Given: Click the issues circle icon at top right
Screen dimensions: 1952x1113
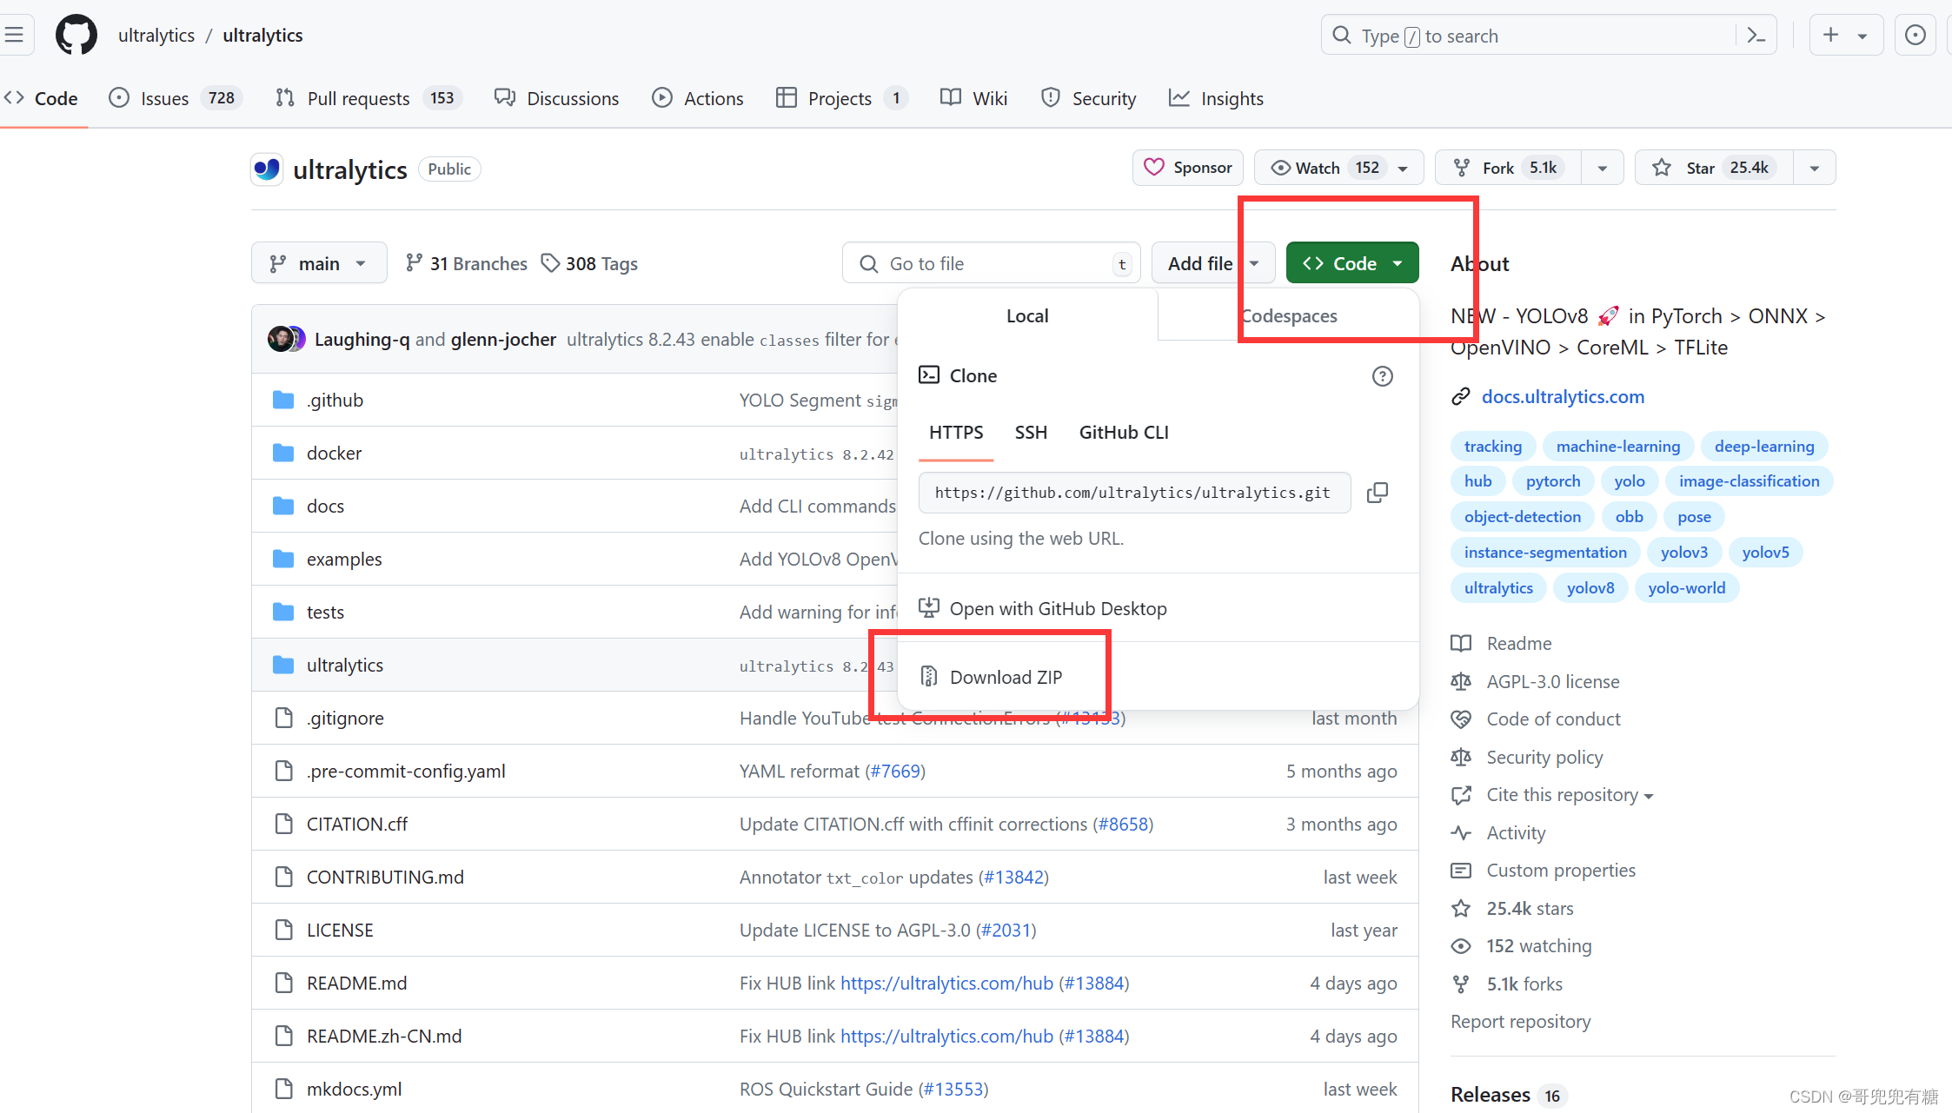Looking at the screenshot, I should pos(1915,36).
